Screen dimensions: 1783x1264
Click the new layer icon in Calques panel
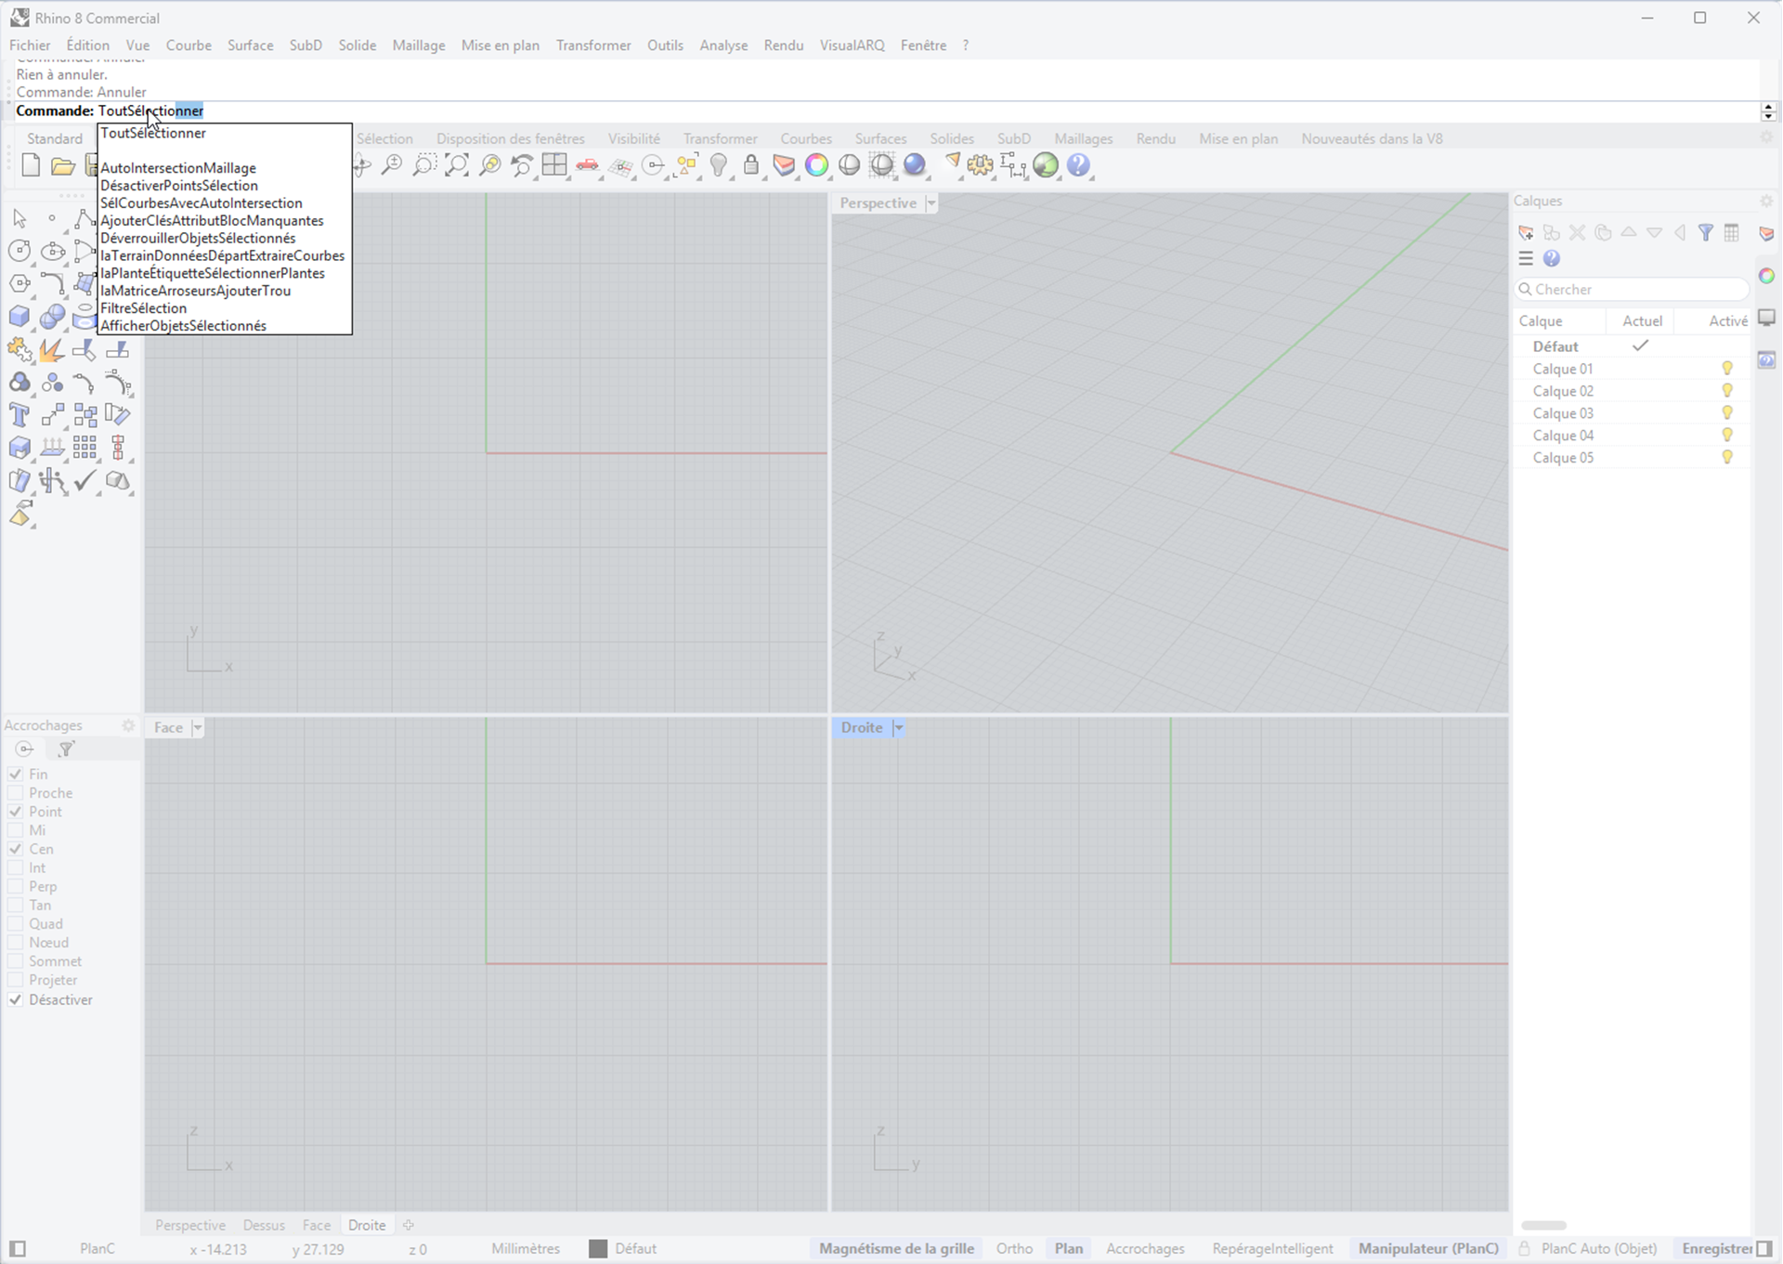pos(1525,233)
